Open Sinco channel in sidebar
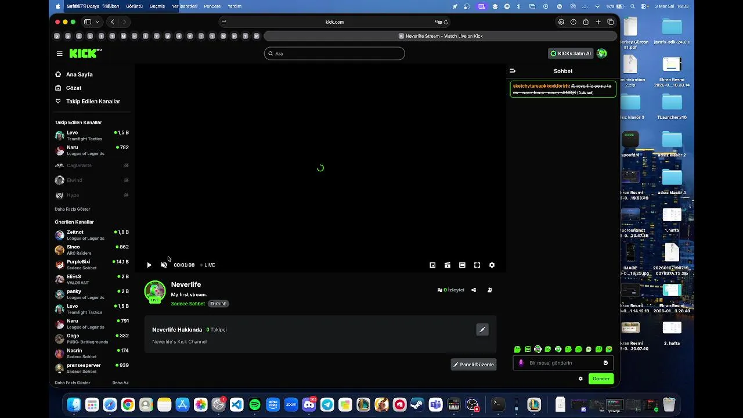Image resolution: width=743 pixels, height=418 pixels. [92, 250]
